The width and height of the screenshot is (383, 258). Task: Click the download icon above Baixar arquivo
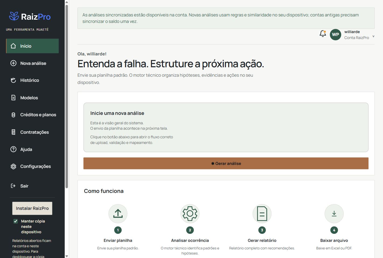coord(334,214)
